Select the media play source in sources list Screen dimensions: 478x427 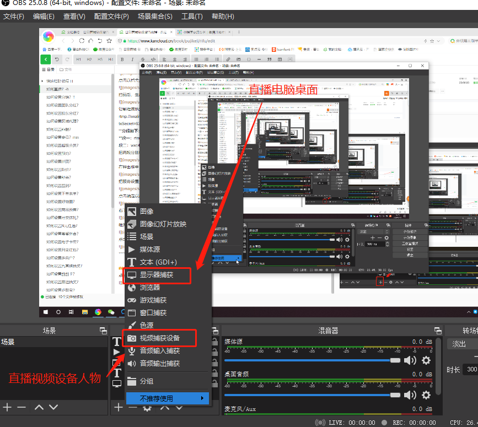pyautogui.click(x=117, y=352)
